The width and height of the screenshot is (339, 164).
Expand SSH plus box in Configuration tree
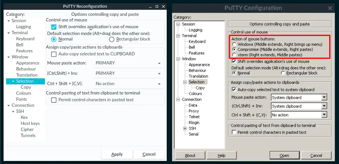185,129
